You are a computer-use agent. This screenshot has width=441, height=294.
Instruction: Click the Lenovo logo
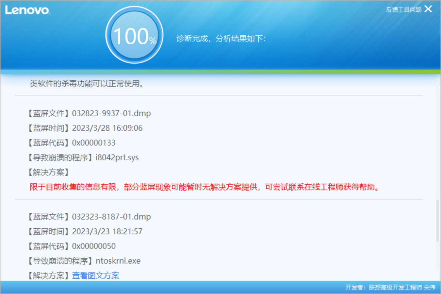(27, 10)
